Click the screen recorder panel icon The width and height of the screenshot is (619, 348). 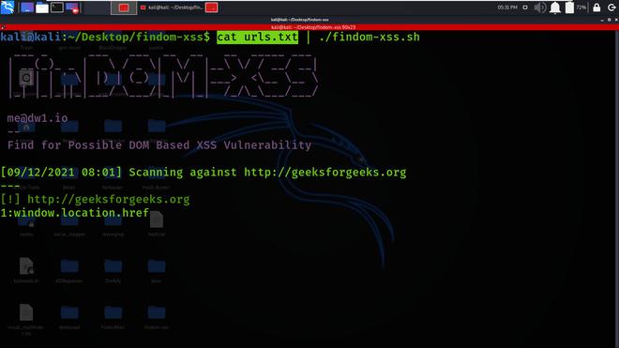pos(72,8)
